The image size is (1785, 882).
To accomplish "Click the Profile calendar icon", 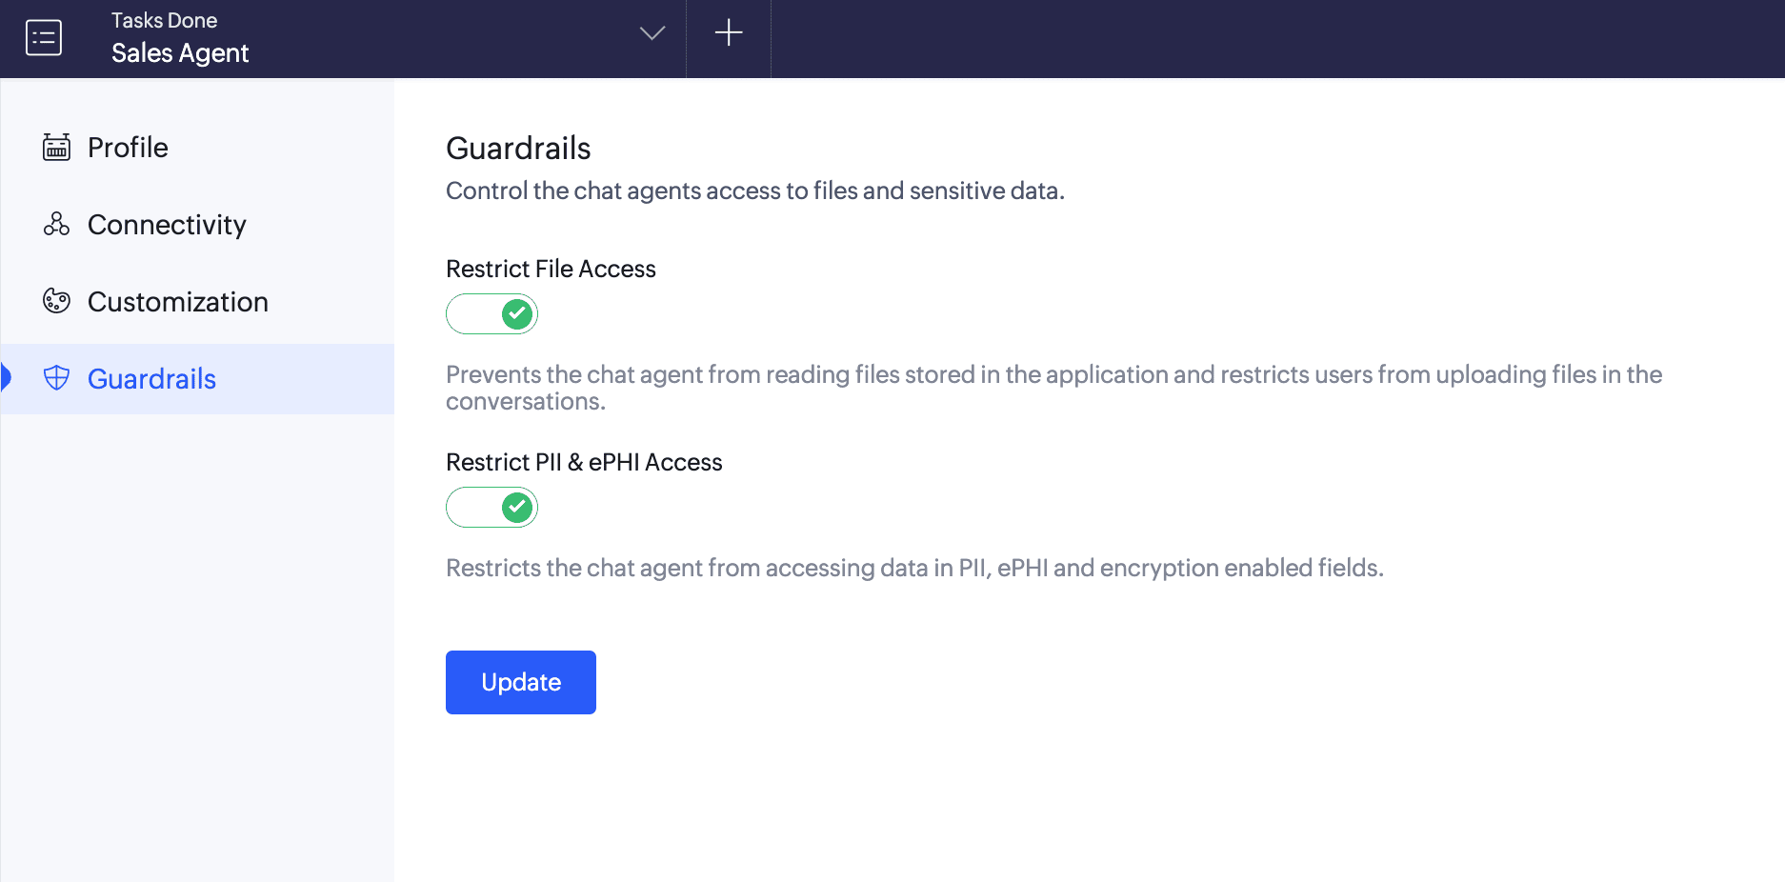I will (56, 147).
